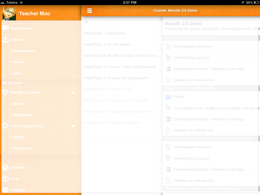Tap the Upload tray icon
Screen dimensions: 260x195
[6, 39]
